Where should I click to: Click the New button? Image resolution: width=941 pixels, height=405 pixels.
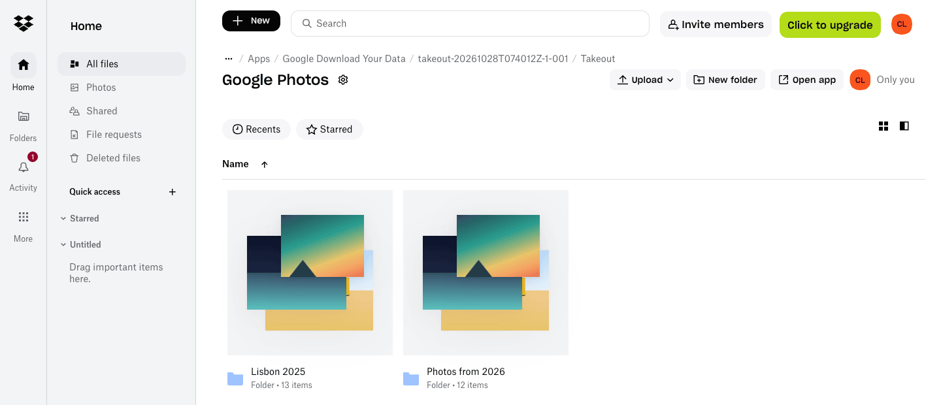point(251,21)
